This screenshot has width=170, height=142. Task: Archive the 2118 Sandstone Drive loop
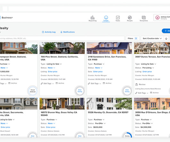click(x=107, y=83)
